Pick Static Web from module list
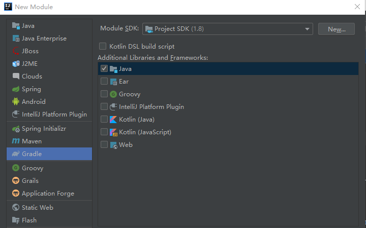Image resolution: width=366 pixels, height=228 pixels. pyautogui.click(x=37, y=207)
